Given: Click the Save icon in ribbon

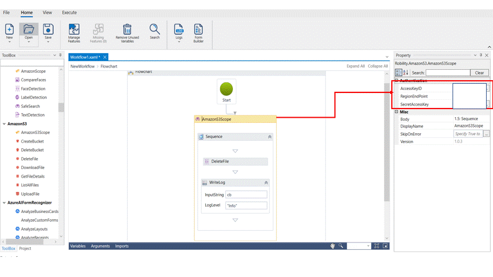Looking at the screenshot, I should [49, 29].
